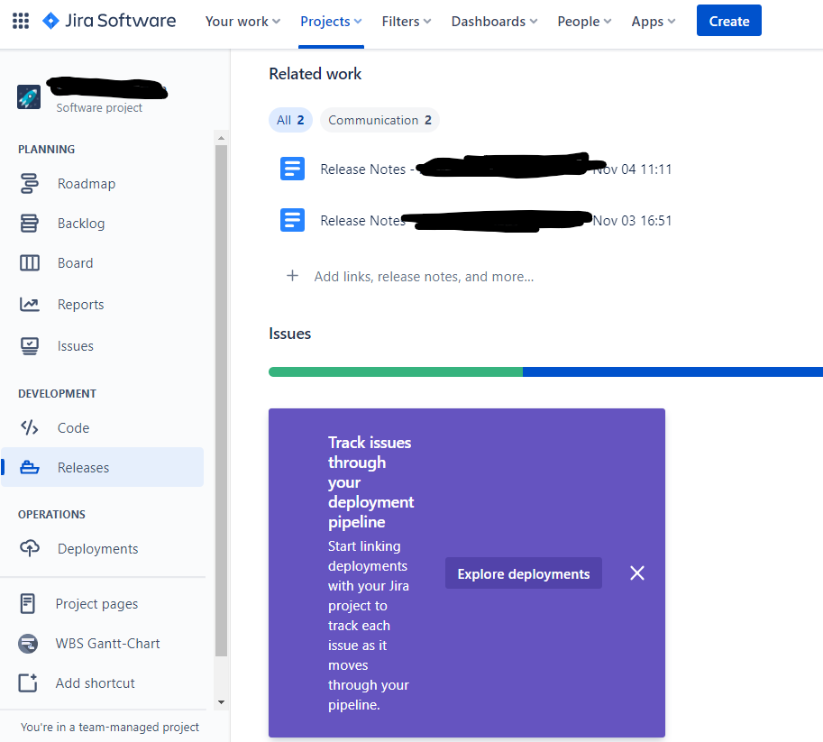Click the Explore deployments button

[524, 573]
